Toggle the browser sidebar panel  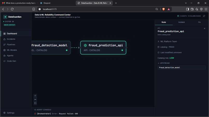point(187,9)
